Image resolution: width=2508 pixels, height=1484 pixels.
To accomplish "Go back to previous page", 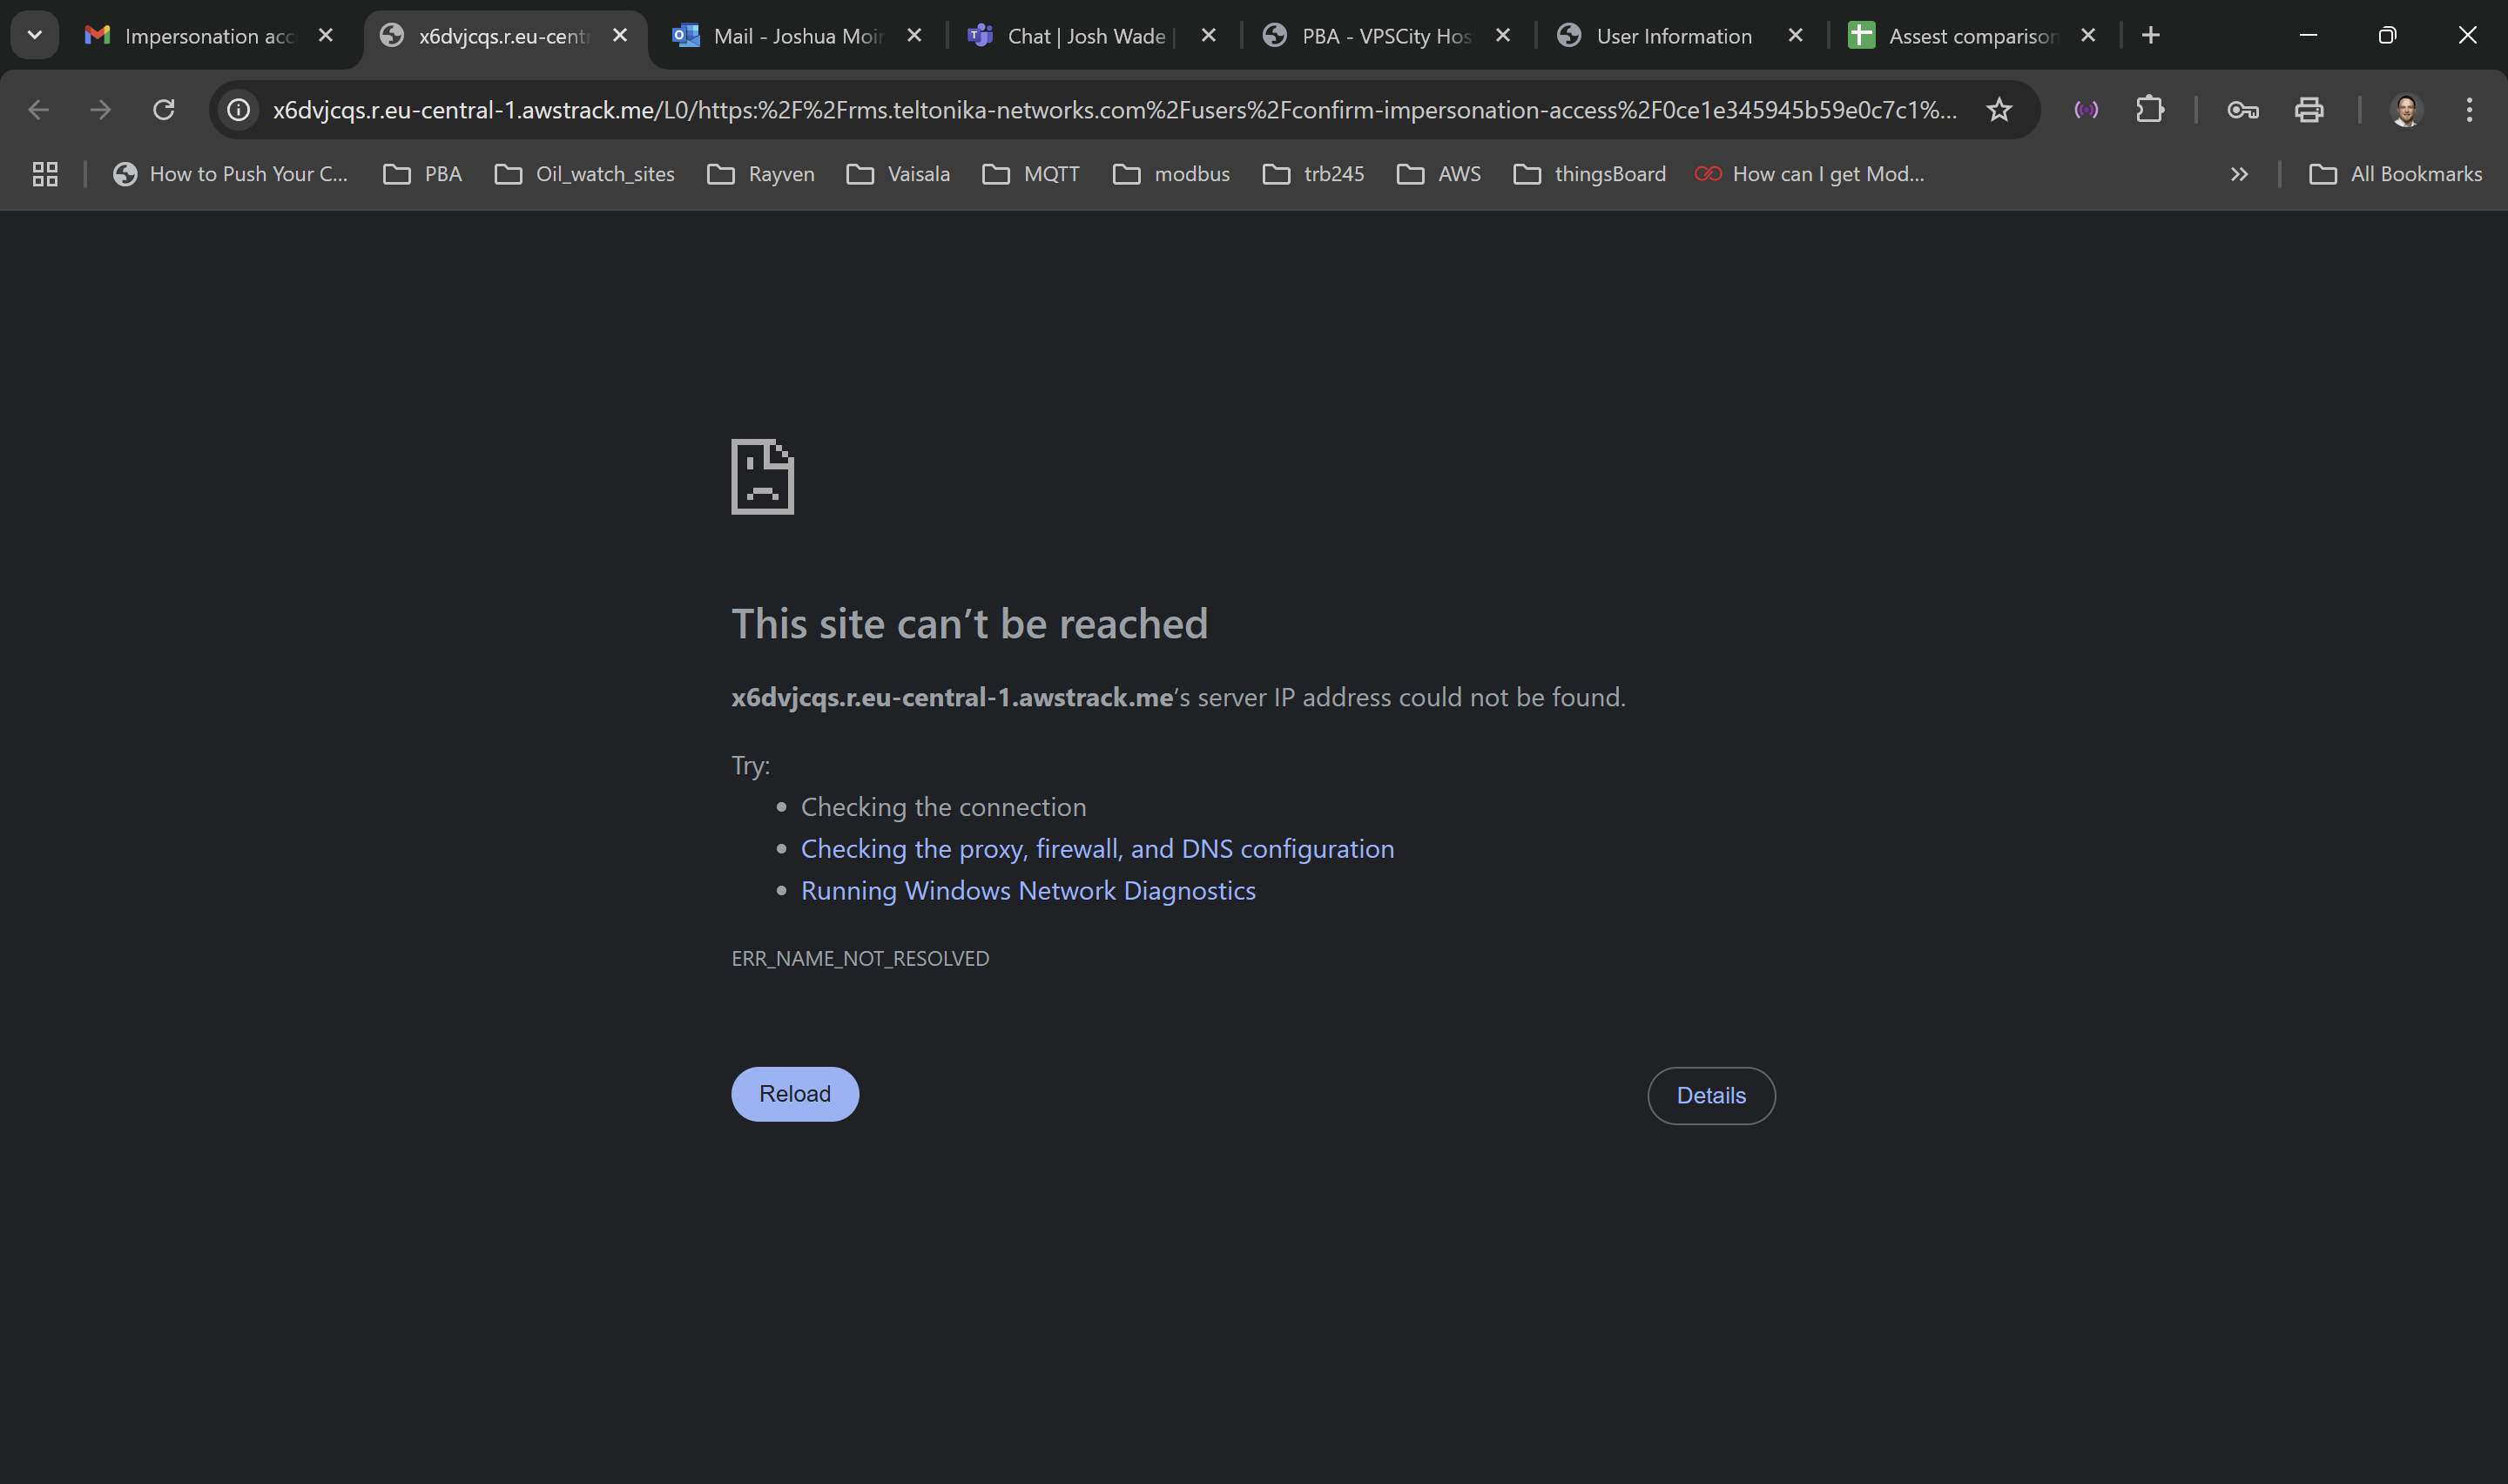I will click(x=38, y=109).
